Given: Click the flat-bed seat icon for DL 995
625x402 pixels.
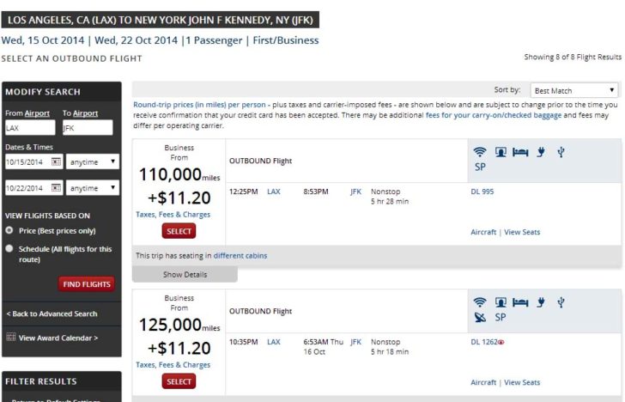Looking at the screenshot, I should point(520,152).
